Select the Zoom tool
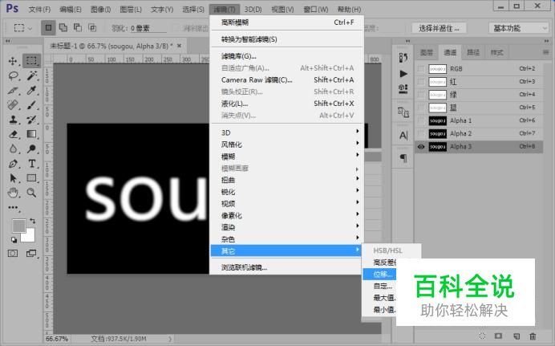555x346 pixels. coord(32,193)
